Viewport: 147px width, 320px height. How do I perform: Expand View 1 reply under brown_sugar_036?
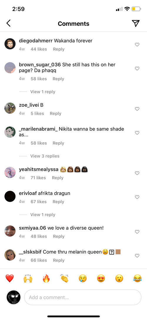pos(43,92)
